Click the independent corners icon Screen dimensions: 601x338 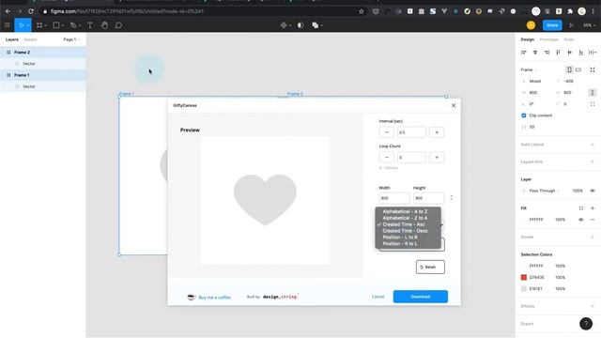593,104
